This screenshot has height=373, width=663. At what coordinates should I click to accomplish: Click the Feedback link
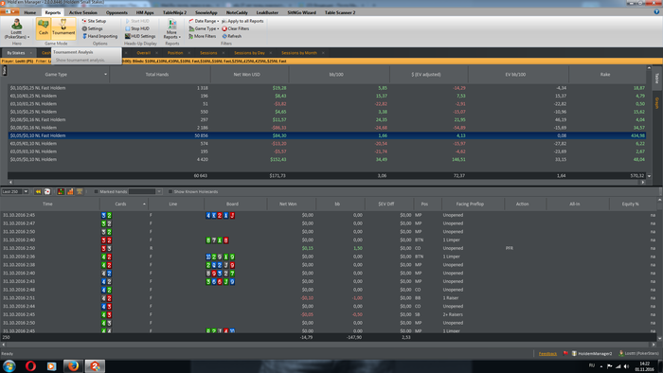coord(547,353)
